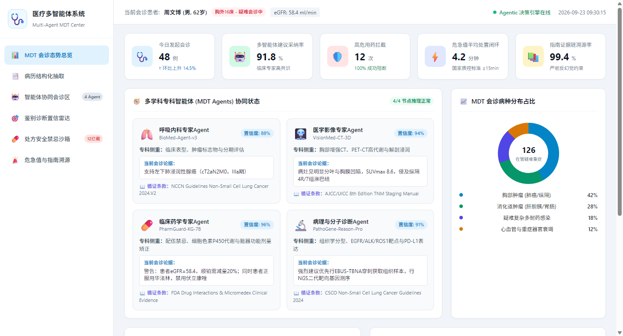The width and height of the screenshot is (623, 336).
Task: Click the compass icon beside 多学科专科智能体 heading
Action: [136, 101]
